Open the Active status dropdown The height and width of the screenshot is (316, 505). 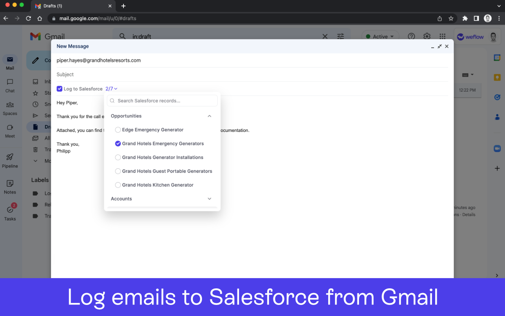[380, 37]
